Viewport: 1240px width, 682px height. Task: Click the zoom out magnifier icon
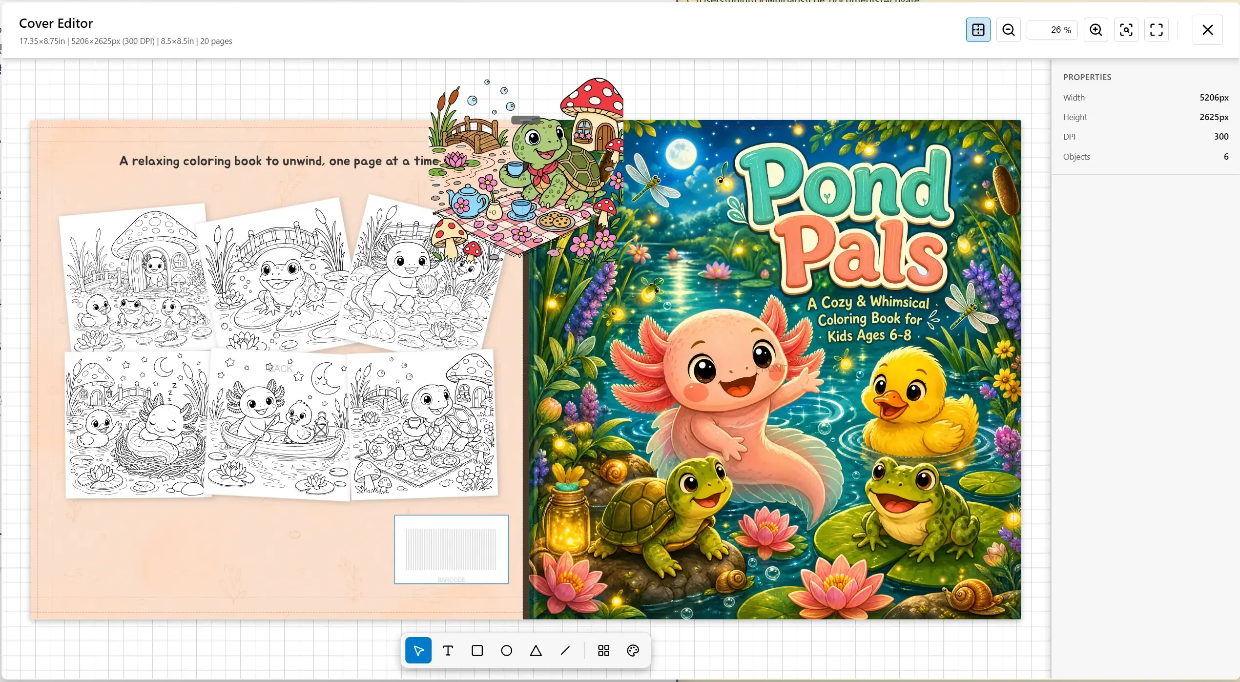[1008, 30]
